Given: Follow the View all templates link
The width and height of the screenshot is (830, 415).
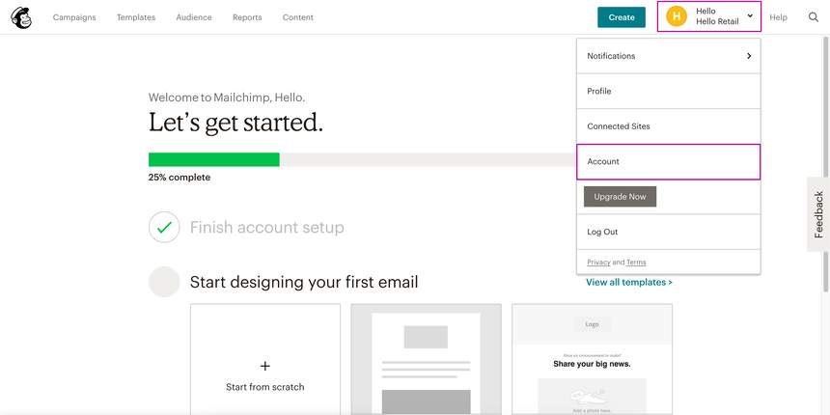Looking at the screenshot, I should [629, 283].
